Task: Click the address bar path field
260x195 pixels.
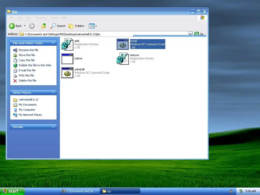Action: (104, 34)
